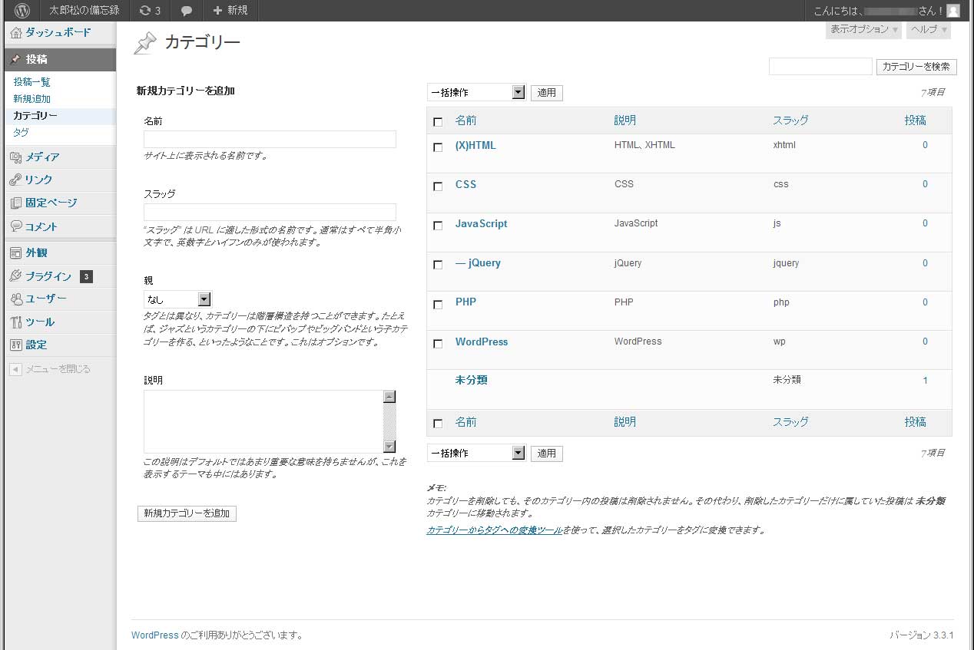The width and height of the screenshot is (974, 650).
Task: Click the bottom 適用 apply button
Action: 547,454
